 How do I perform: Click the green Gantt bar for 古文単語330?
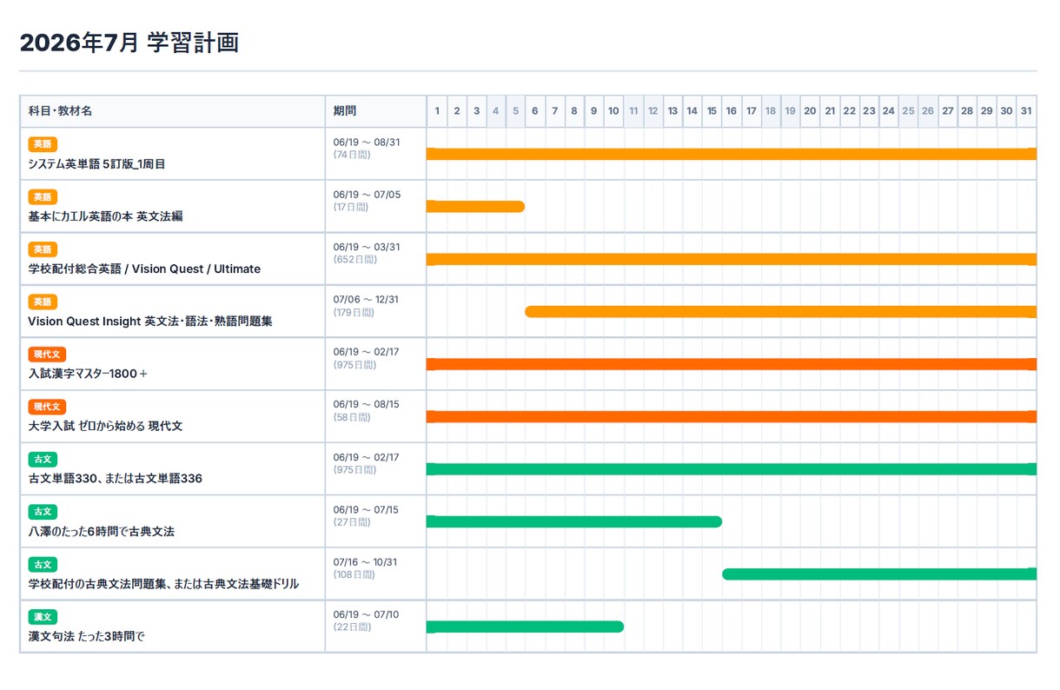click(x=732, y=469)
